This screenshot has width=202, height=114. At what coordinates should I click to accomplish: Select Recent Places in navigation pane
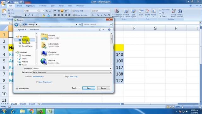click(x=27, y=46)
